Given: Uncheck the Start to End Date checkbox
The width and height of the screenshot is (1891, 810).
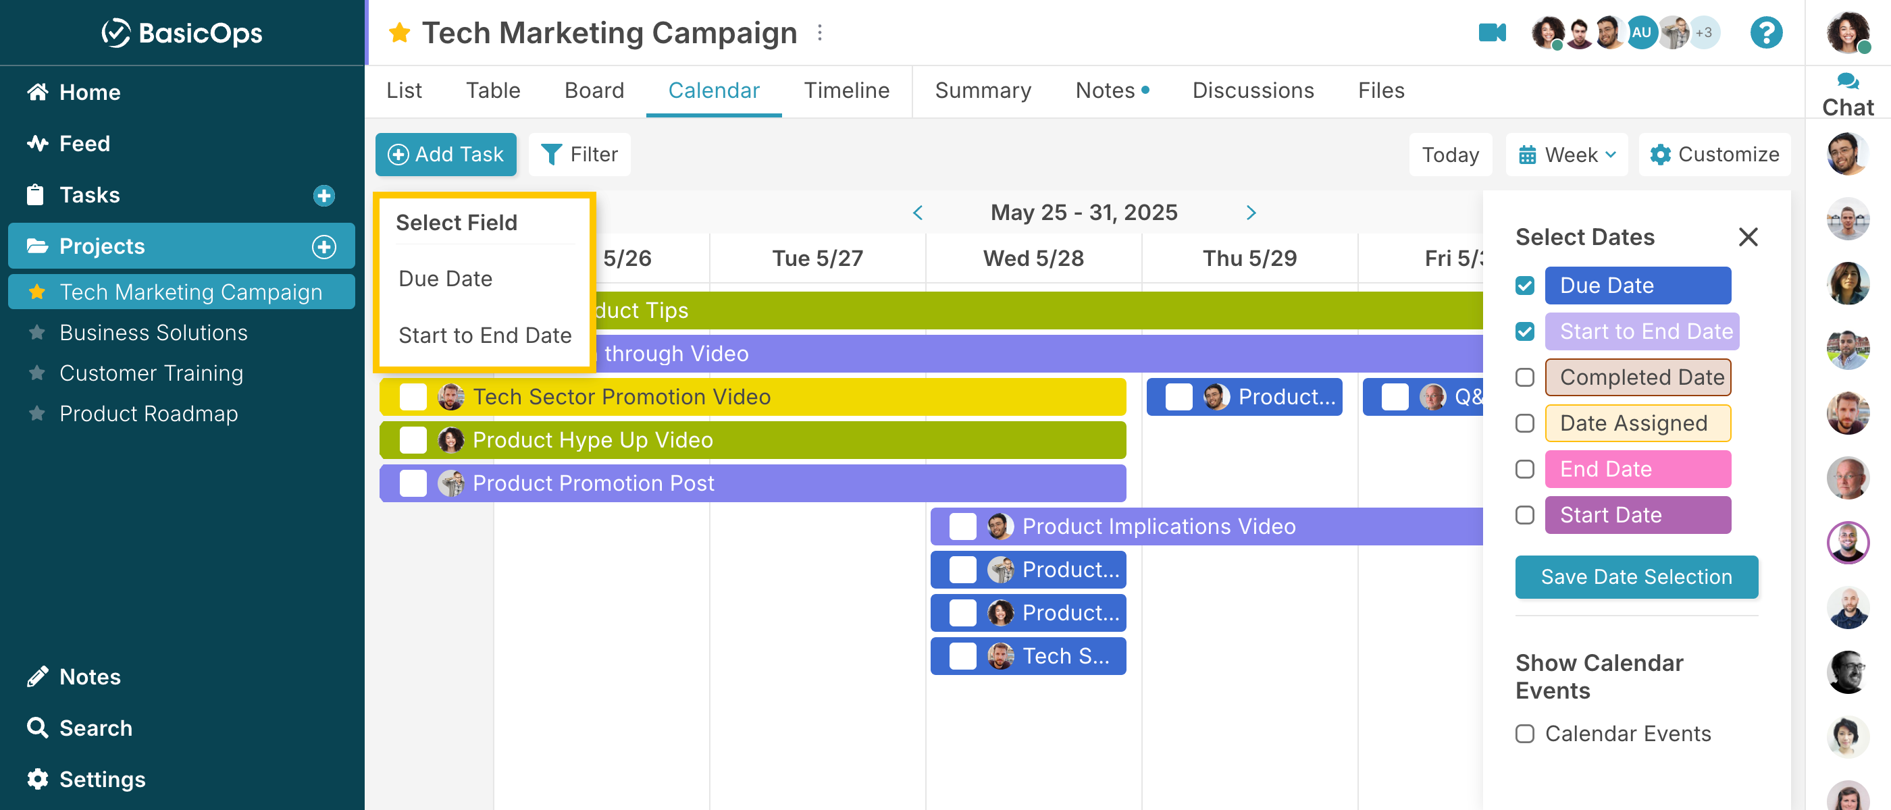Looking at the screenshot, I should 1525,331.
